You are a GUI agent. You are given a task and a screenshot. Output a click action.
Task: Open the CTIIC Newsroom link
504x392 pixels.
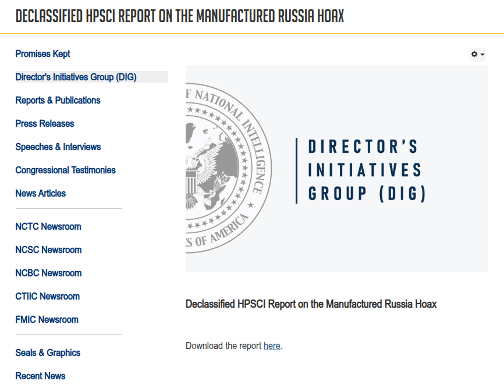tap(48, 296)
